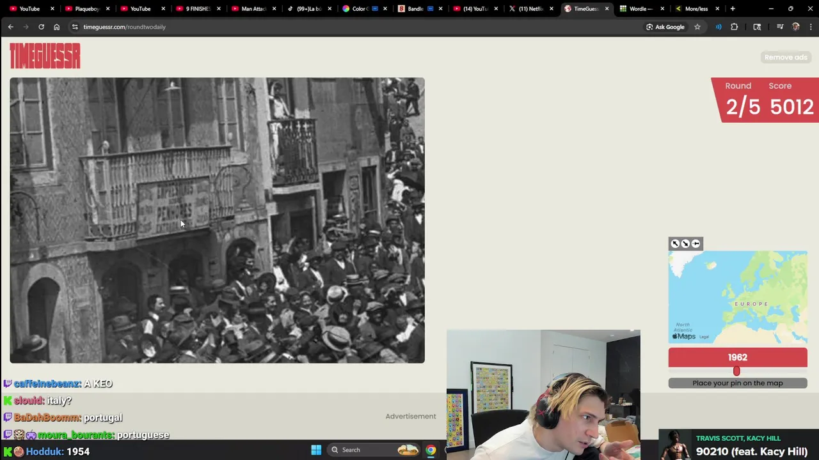Click the red 1962 year display
The width and height of the screenshot is (819, 460).
(x=738, y=357)
